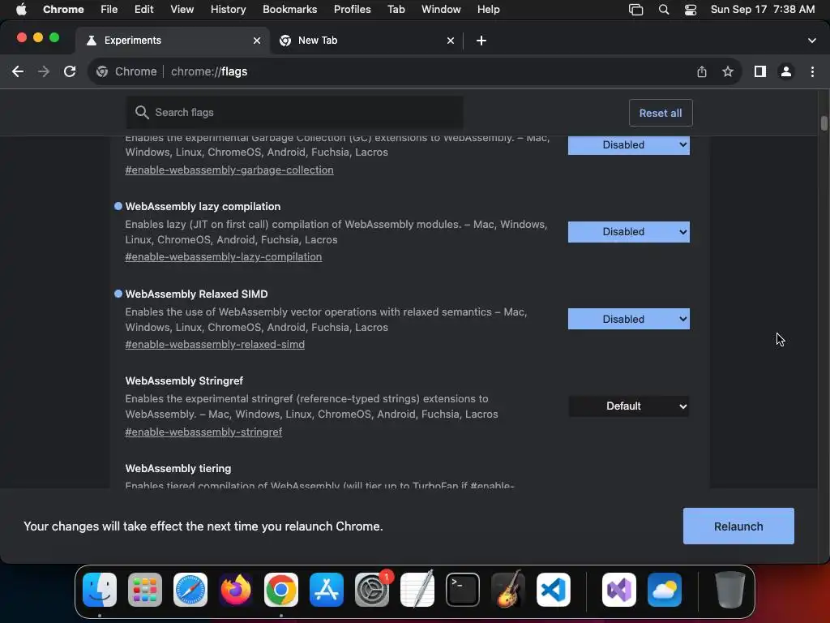Screen dimensions: 830x623
Task: Go back with the browser back arrow
Action: point(18,71)
